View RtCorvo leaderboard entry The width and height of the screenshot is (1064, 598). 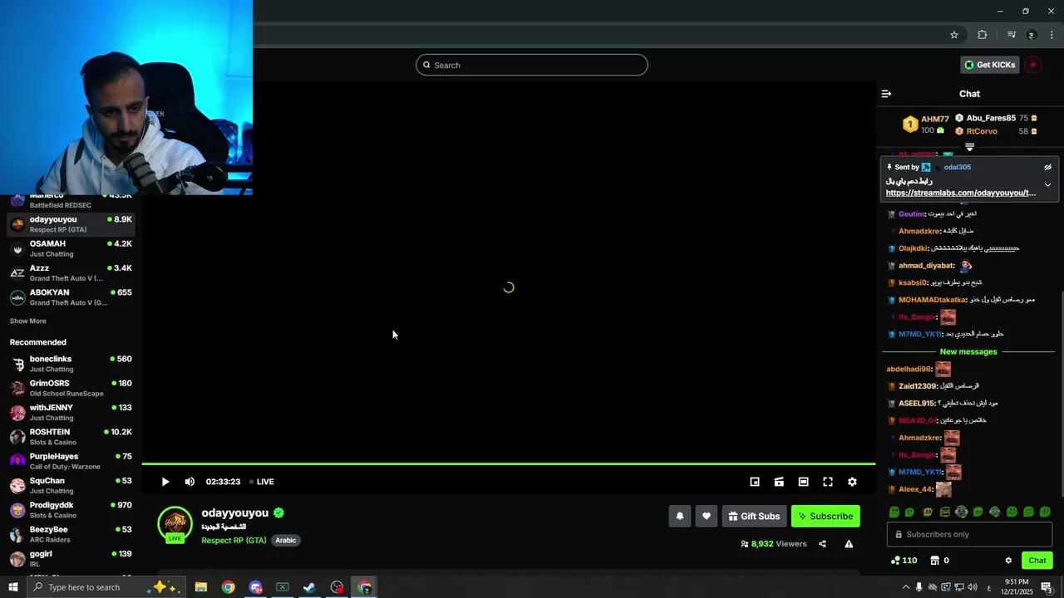[996, 131]
